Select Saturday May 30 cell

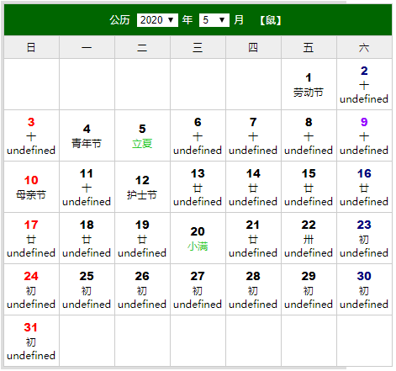pyautogui.click(x=364, y=289)
